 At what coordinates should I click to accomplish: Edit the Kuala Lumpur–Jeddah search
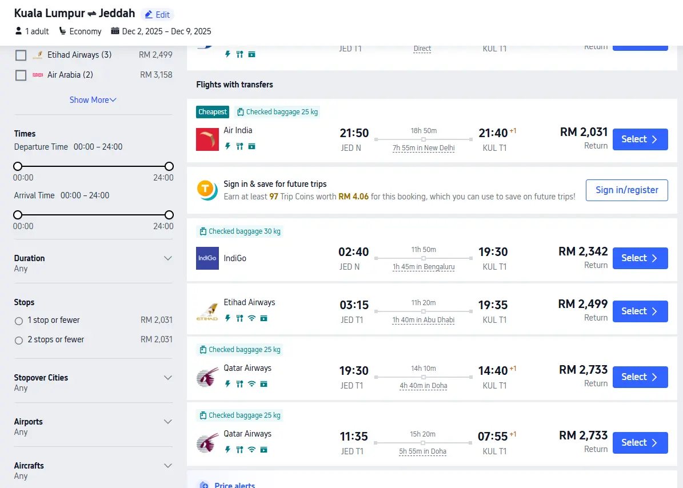157,15
